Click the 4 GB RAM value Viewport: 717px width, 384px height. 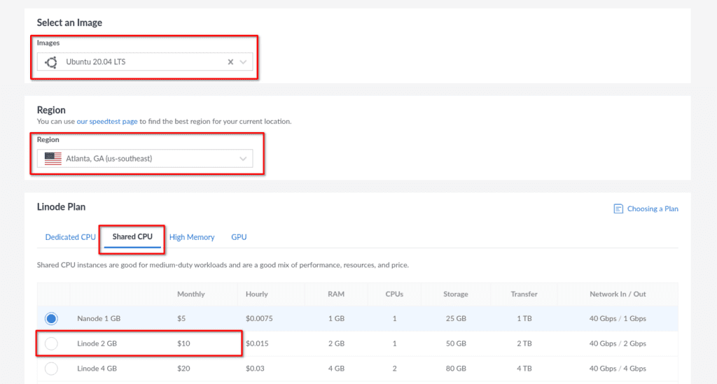coord(336,369)
